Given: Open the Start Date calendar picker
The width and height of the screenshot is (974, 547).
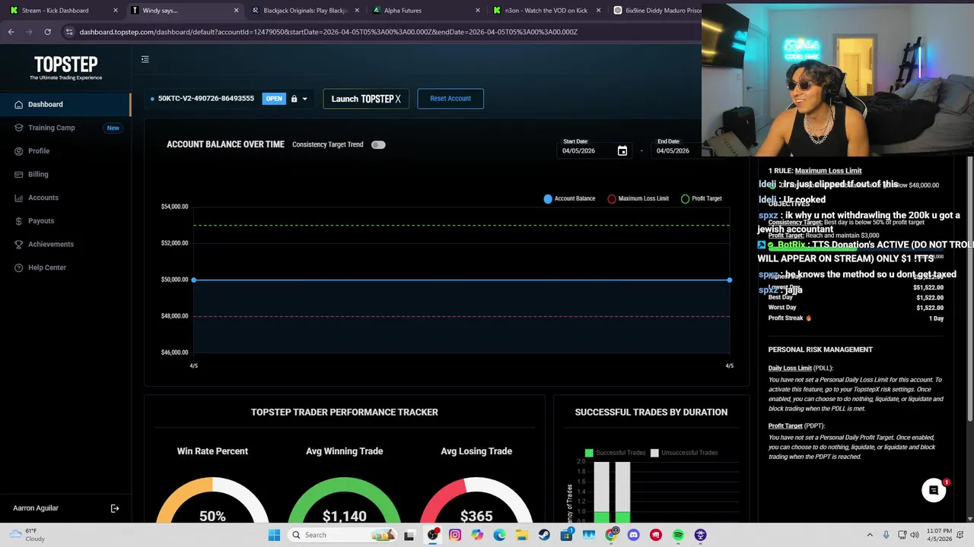Looking at the screenshot, I should coord(622,150).
